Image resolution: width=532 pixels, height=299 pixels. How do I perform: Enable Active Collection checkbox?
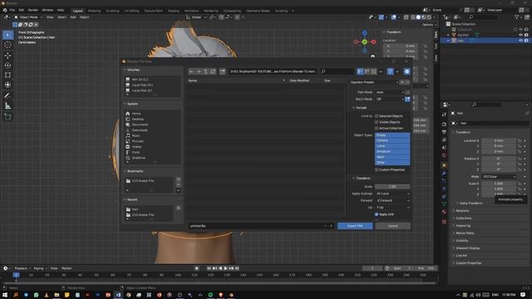tap(377, 129)
